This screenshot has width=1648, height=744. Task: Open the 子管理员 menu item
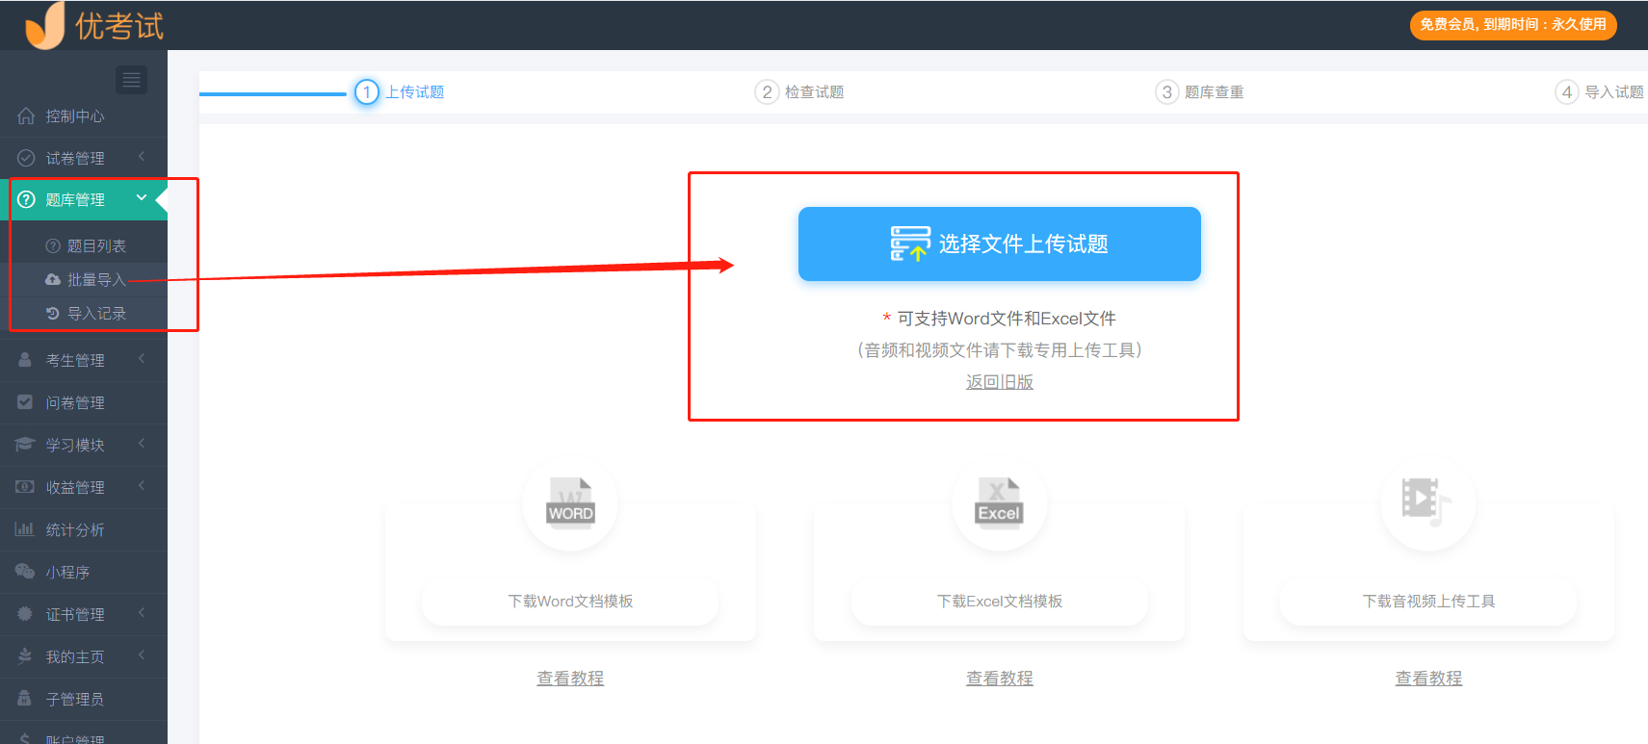[84, 699]
